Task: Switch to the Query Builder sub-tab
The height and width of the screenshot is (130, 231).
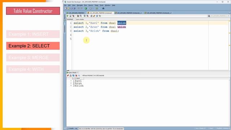Action: [80, 19]
